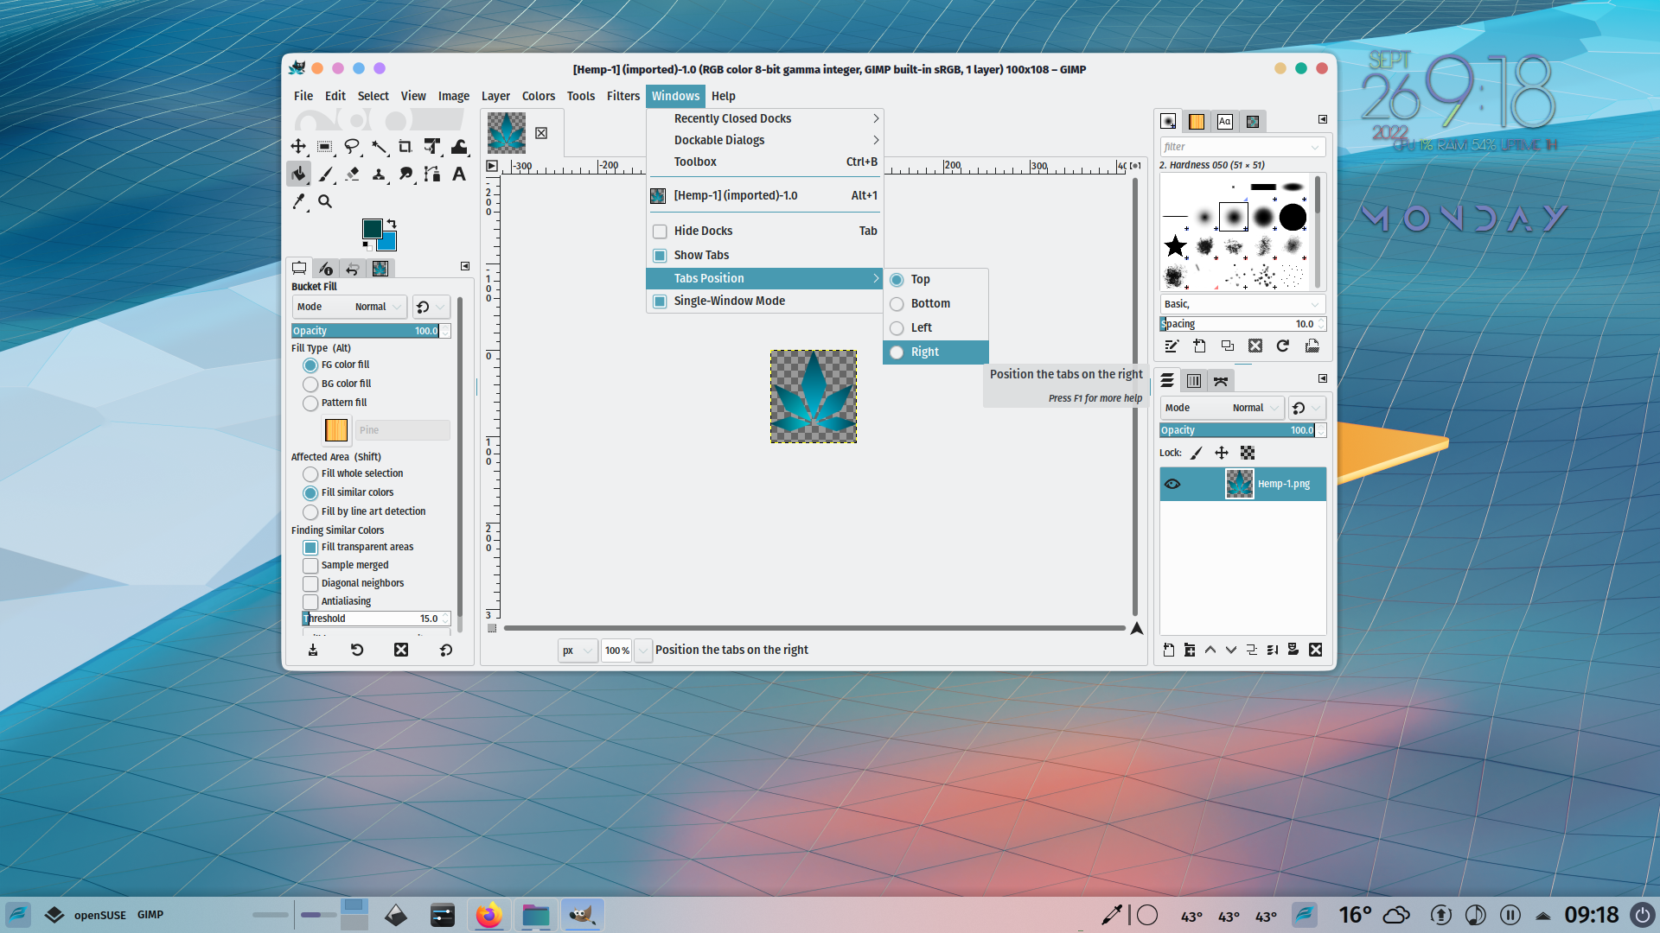Refresh brushes in the Brushes panel
The width and height of the screenshot is (1660, 933).
1283,346
